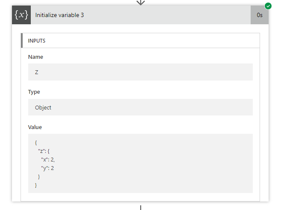Image resolution: width=281 pixels, height=210 pixels.
Task: Click the final closing brace of the JSON
Action: pyautogui.click(x=36, y=185)
